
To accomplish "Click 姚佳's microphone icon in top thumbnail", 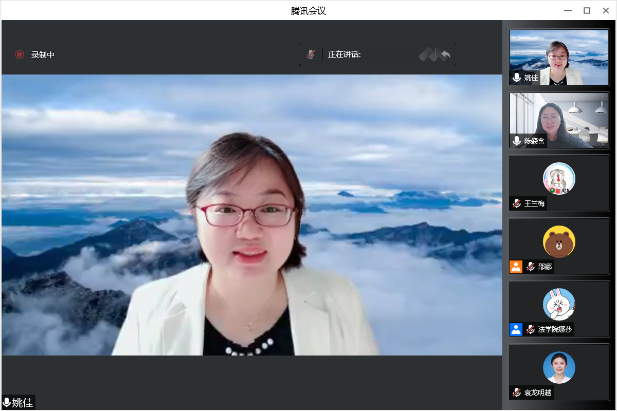I will [x=517, y=78].
